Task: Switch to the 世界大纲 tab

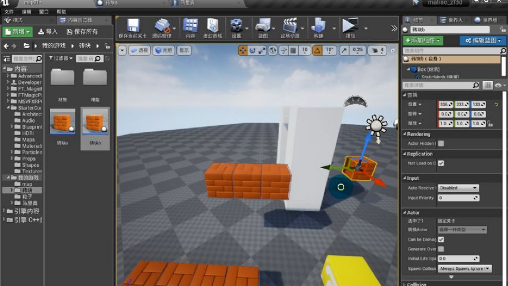Action: [x=453, y=20]
